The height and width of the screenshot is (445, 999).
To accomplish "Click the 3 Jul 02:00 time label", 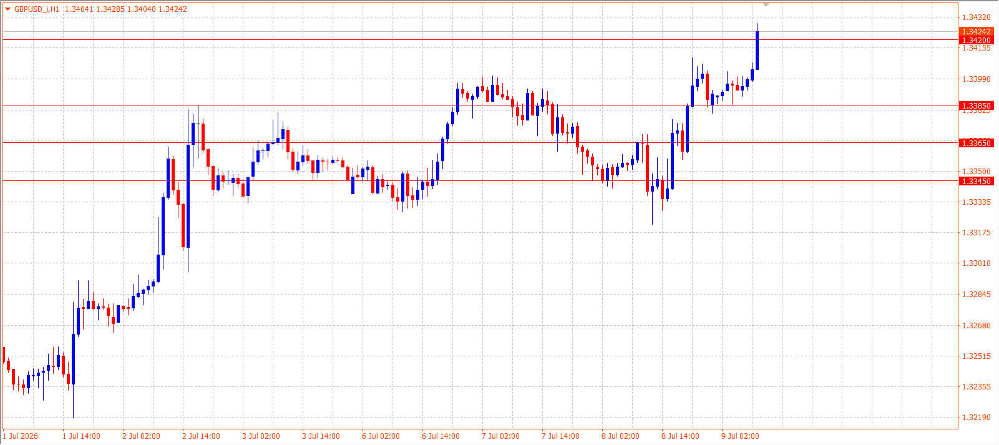I will click(261, 436).
